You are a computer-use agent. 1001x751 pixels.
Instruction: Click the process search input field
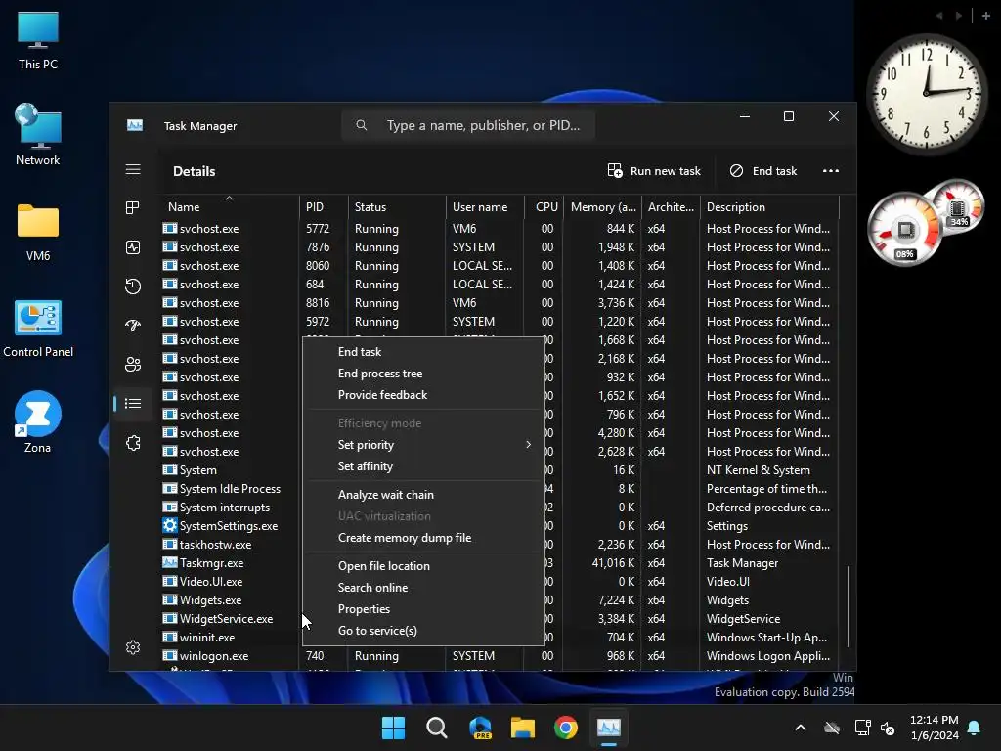tap(468, 125)
